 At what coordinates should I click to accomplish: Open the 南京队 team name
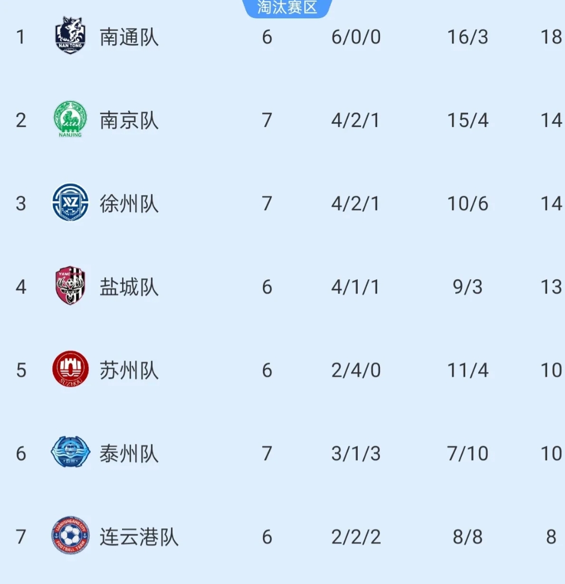coord(129,120)
